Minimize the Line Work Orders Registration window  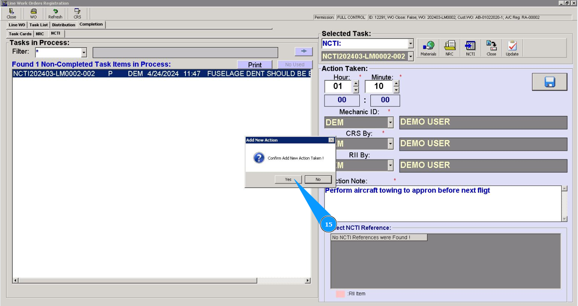pos(561,3)
